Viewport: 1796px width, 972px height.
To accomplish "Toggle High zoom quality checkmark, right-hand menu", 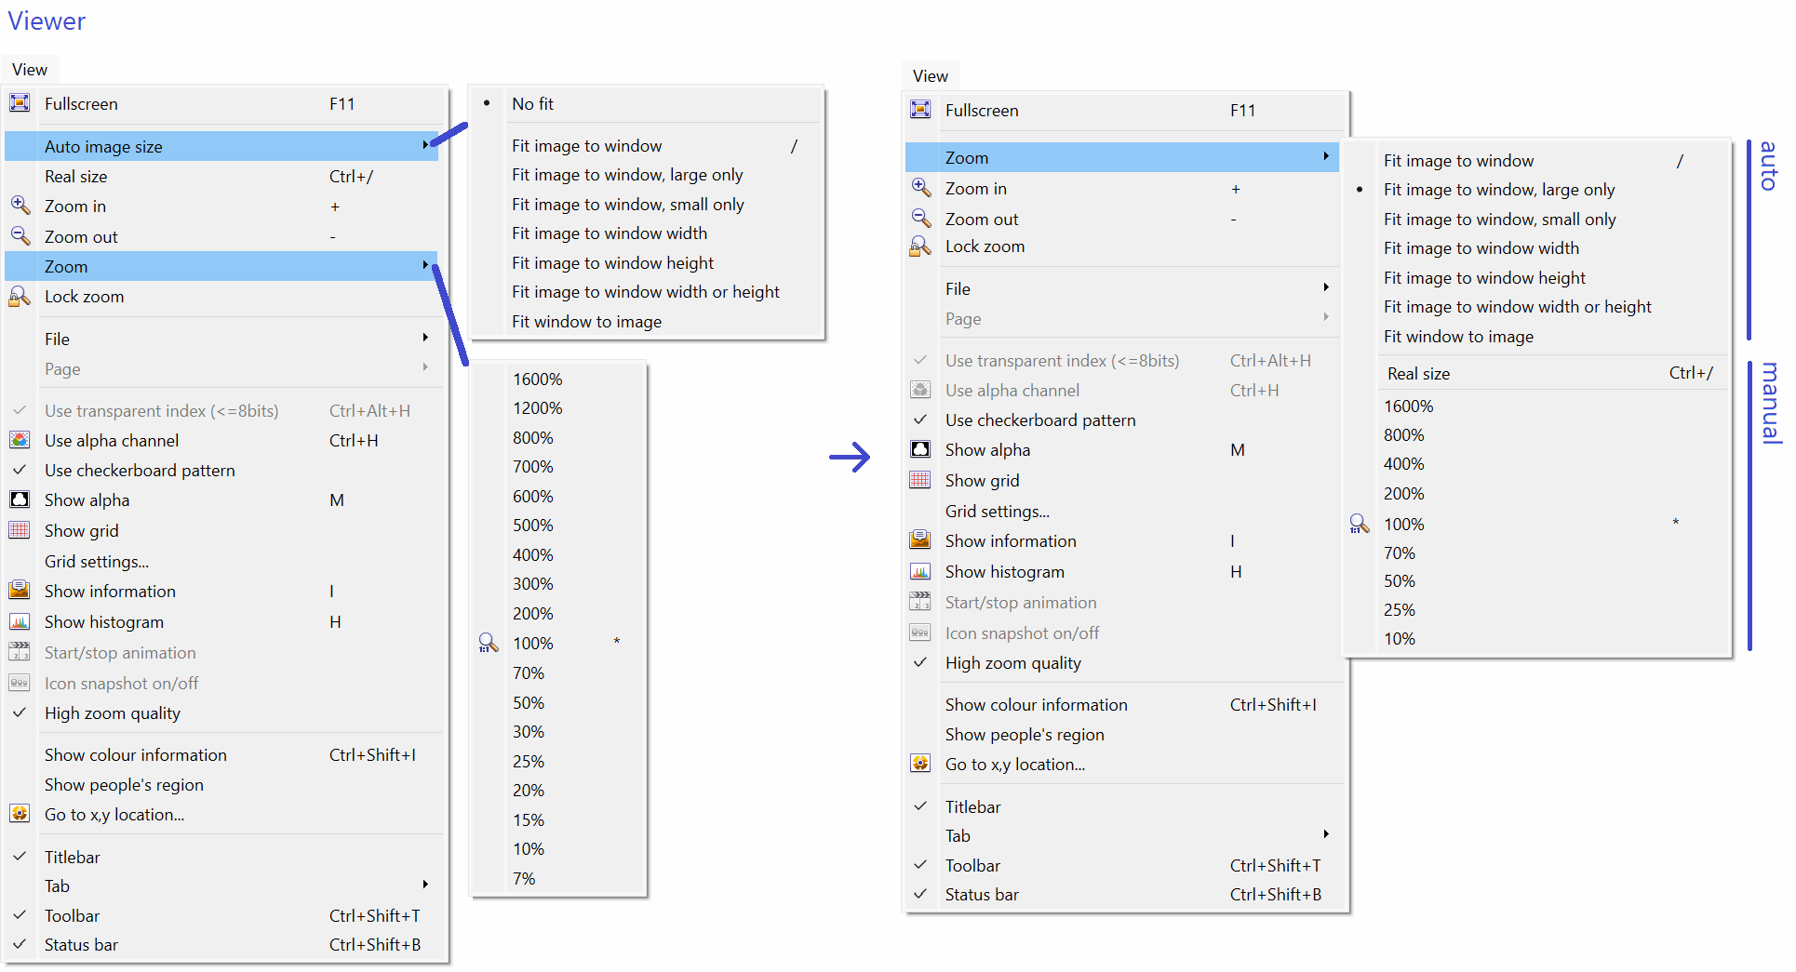I will coord(920,662).
